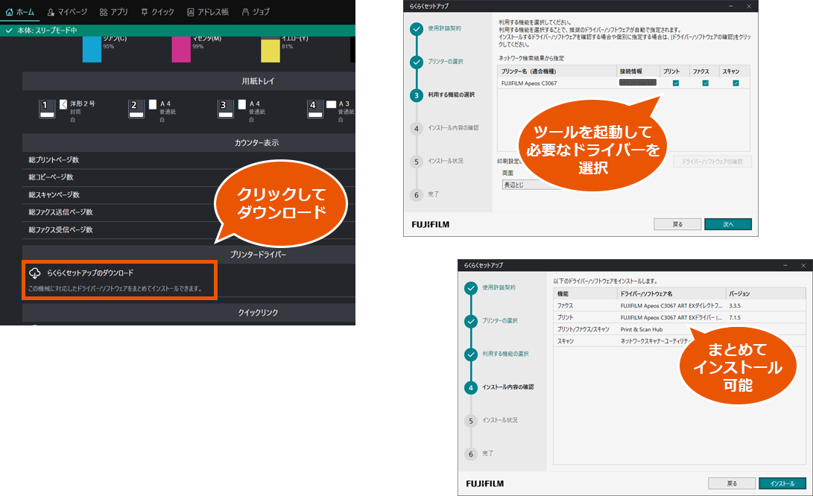
Task: Toggle the ファクス checkbox for Apeos C3067
Action: pos(705,83)
